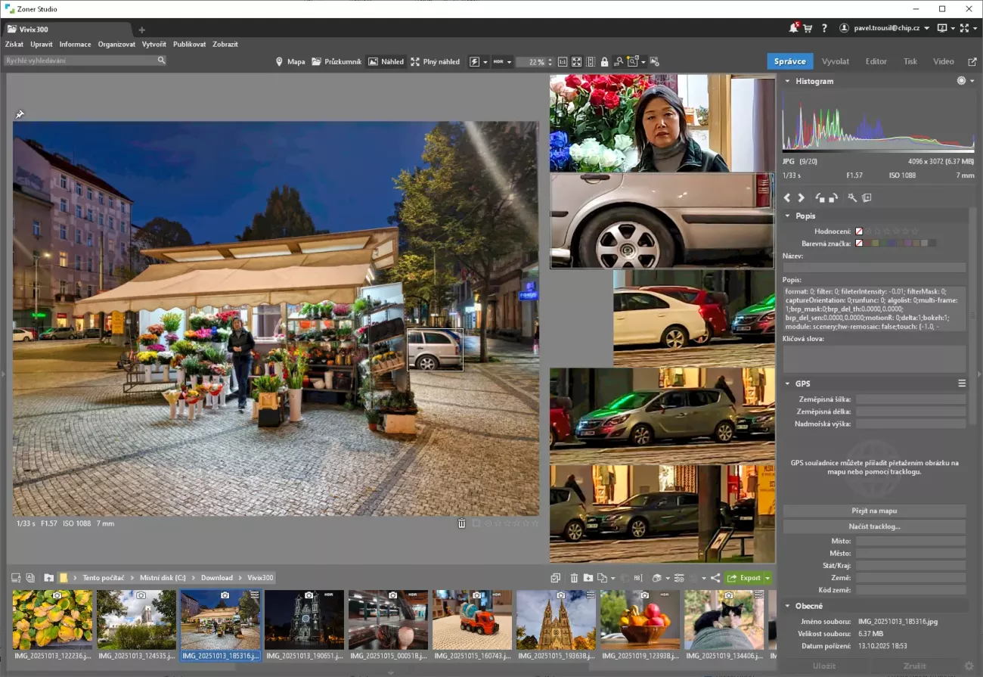Collapse the Histogram panel
Screen dimensions: 983x677
pyautogui.click(x=787, y=81)
